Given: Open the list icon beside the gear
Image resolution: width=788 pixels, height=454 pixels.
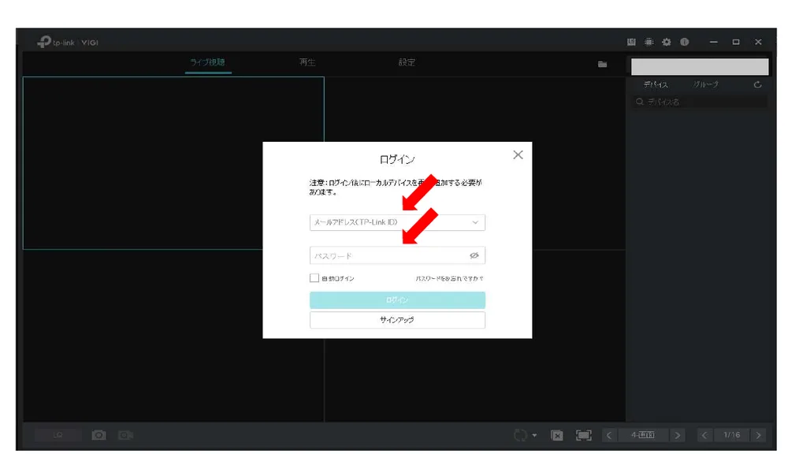Looking at the screenshot, I should [x=649, y=43].
